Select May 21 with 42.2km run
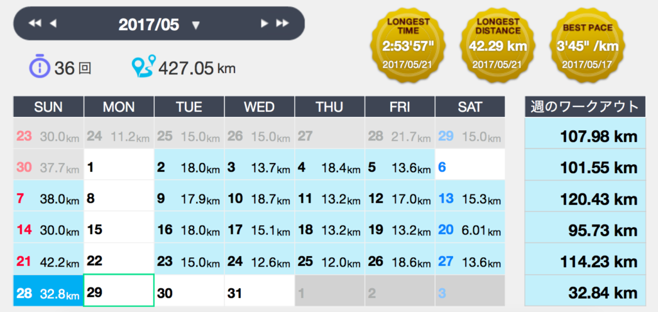658x312 pixels. (x=48, y=261)
